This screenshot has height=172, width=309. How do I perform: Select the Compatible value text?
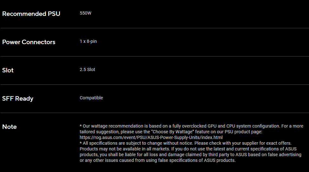91,98
